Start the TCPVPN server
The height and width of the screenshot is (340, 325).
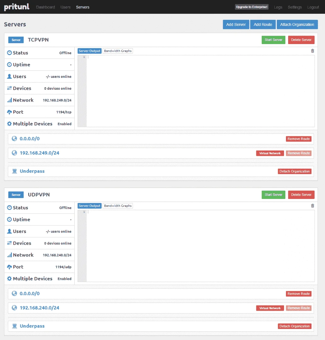273,40
